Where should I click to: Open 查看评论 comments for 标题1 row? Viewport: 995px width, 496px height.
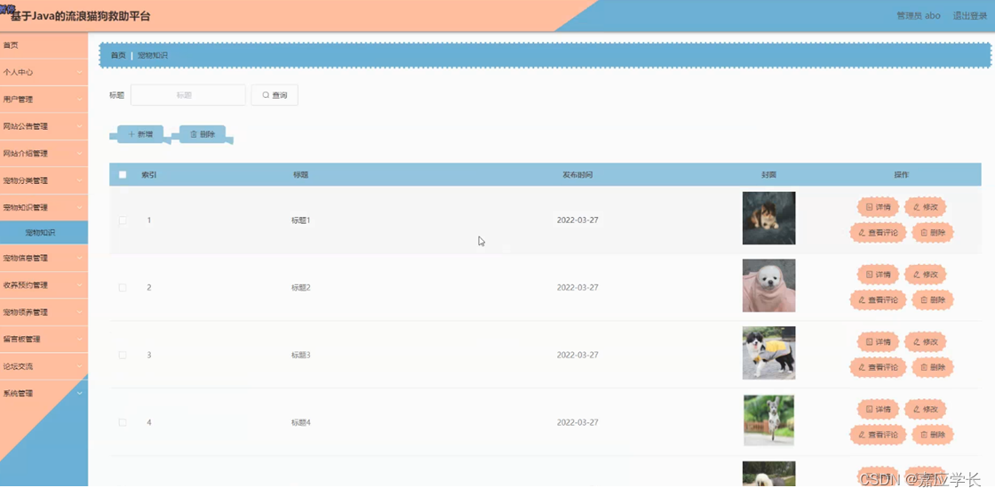879,232
